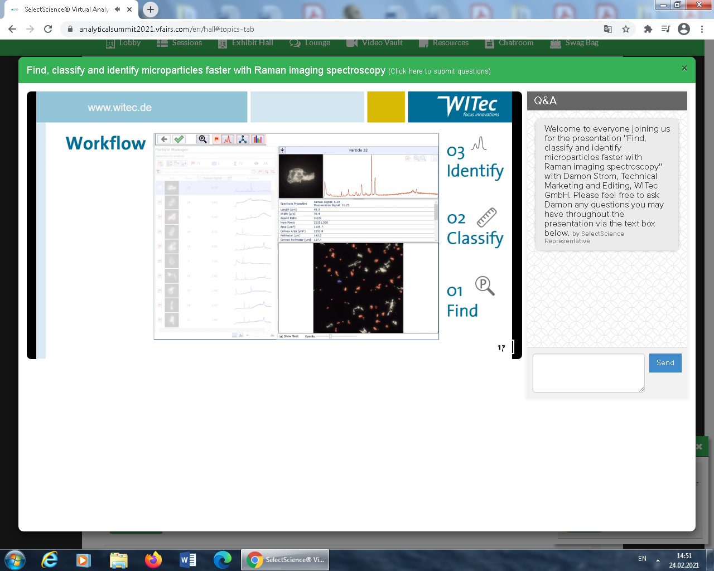
Task: Open Firefox from the taskbar
Action: [x=153, y=559]
